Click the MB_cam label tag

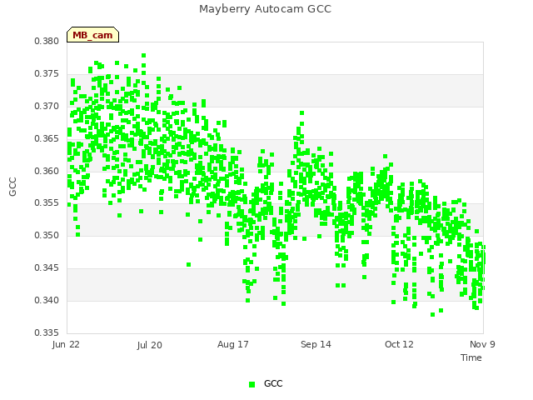pyautogui.click(x=92, y=35)
